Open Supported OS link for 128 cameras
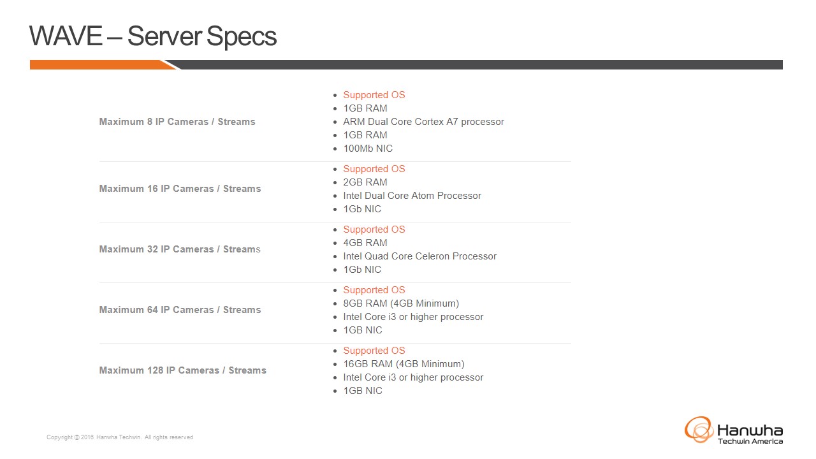The width and height of the screenshot is (816, 459). coord(374,351)
